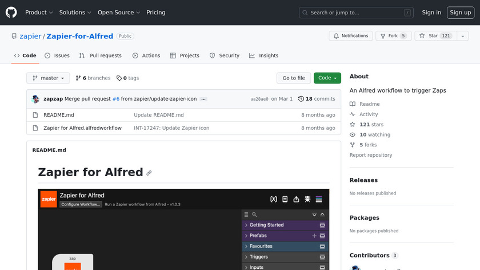This screenshot has height=270, width=480.
Task: Click the Report repository link
Action: [x=371, y=155]
